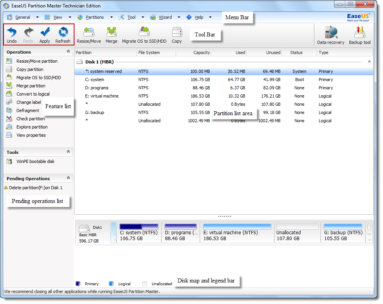This screenshot has width=383, height=304.
Task: Click the Copy toolbar icon
Action: tap(177, 33)
